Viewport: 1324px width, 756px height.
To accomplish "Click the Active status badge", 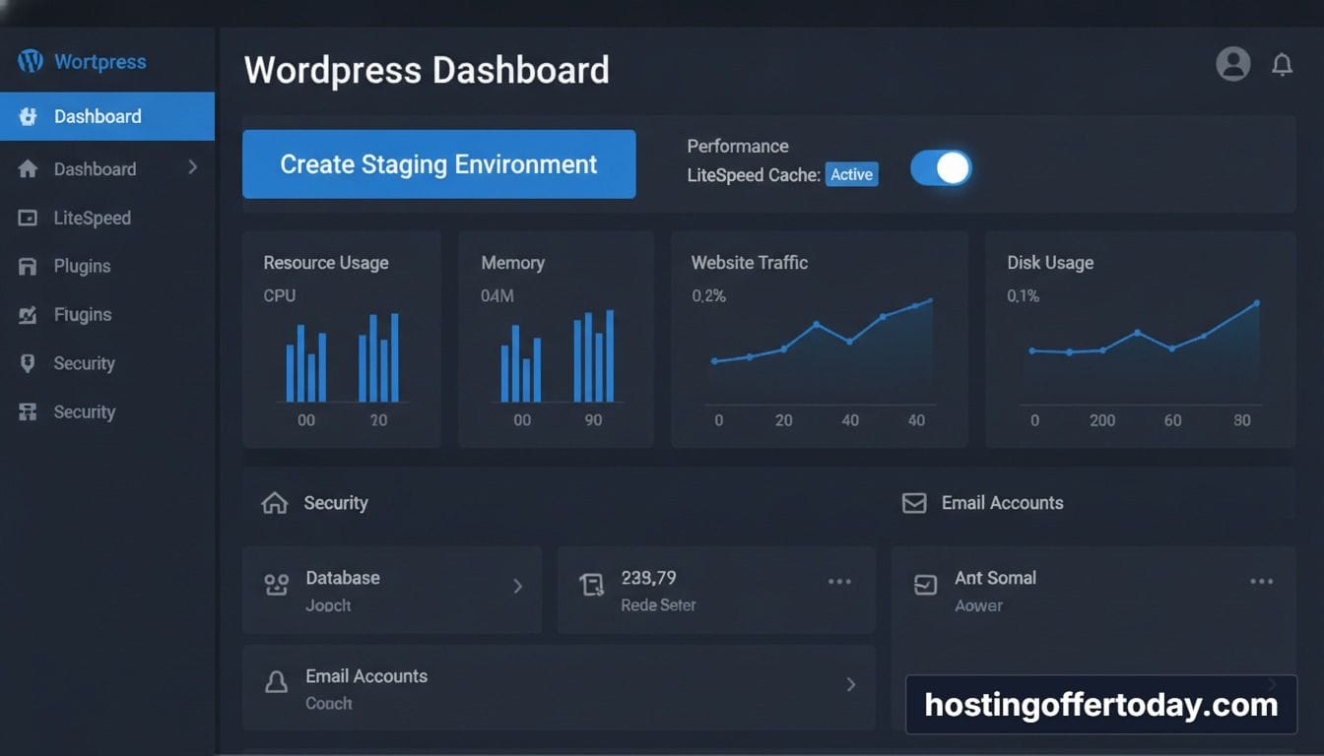I will 851,174.
